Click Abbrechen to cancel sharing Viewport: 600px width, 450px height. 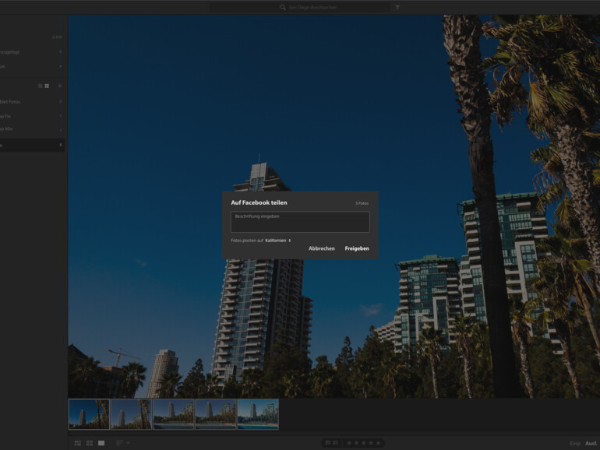(x=321, y=248)
